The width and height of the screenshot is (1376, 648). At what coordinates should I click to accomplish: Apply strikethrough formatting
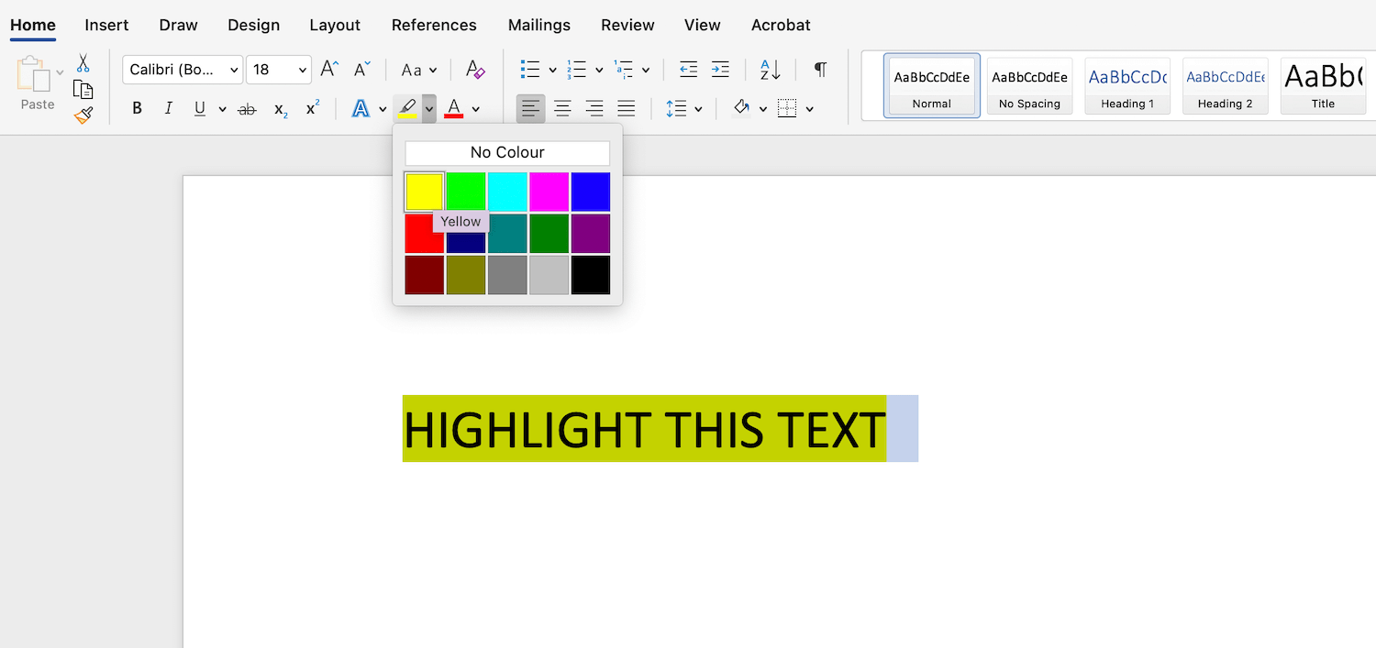(x=247, y=109)
